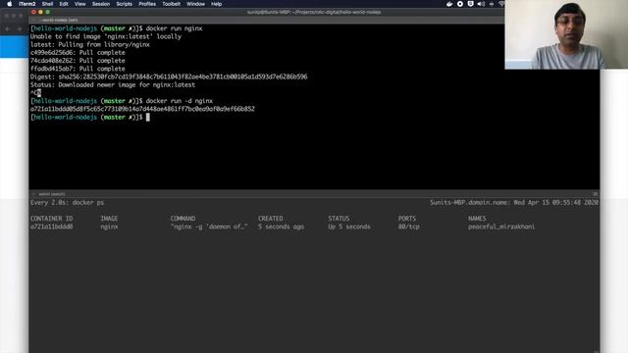The image size is (628, 353).
Task: Click the watch pane title bar
Action: click(314, 194)
